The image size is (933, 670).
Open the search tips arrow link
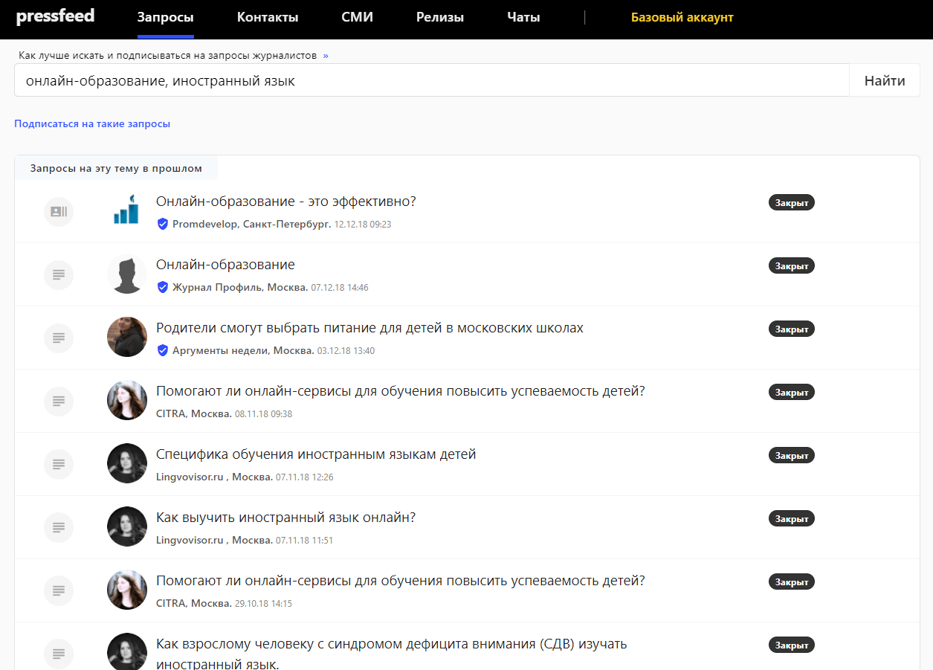click(x=326, y=56)
